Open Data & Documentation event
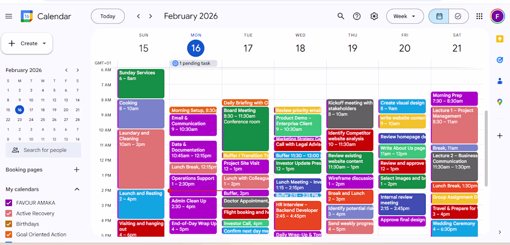The height and width of the screenshot is (245, 510). click(x=193, y=151)
